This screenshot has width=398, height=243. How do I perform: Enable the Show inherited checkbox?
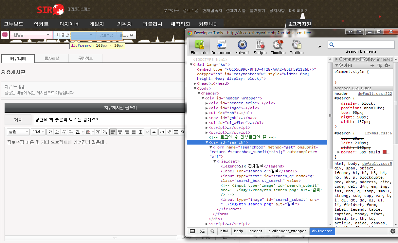point(362,59)
